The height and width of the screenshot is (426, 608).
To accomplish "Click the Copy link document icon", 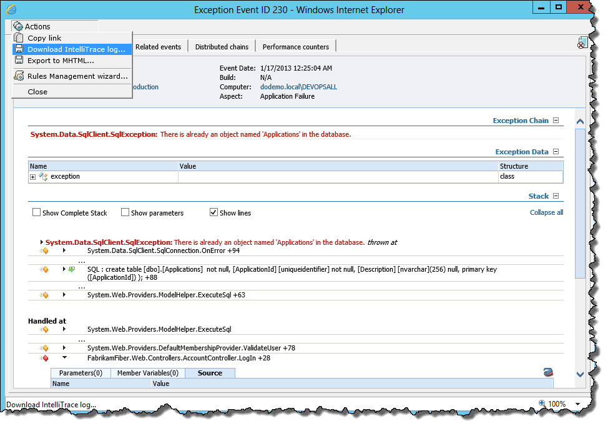I will point(19,38).
